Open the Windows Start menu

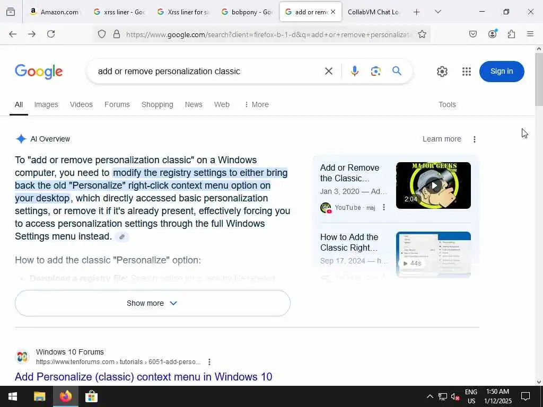pyautogui.click(x=13, y=396)
